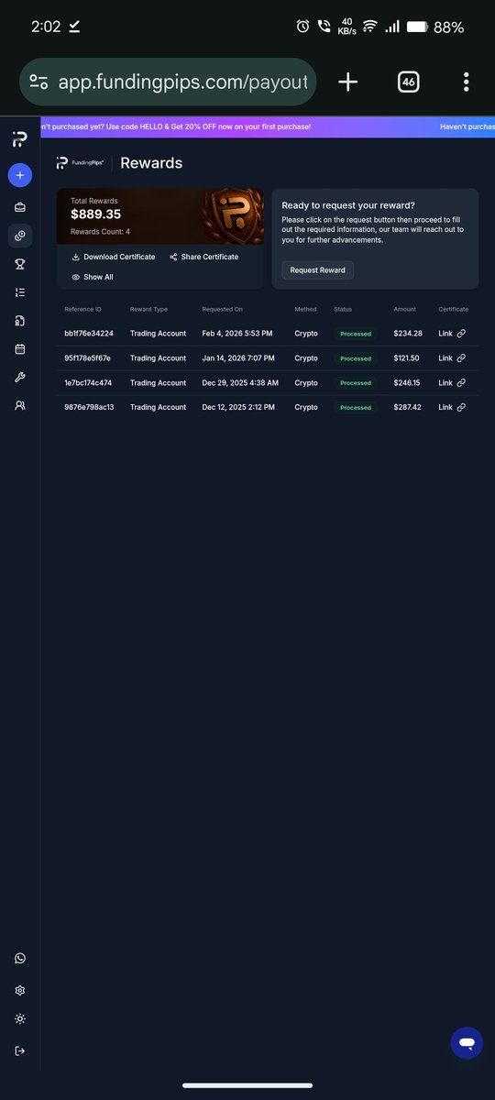This screenshot has height=1100, width=495.
Task: Tap the site info icon in address bar
Action: 39,82
